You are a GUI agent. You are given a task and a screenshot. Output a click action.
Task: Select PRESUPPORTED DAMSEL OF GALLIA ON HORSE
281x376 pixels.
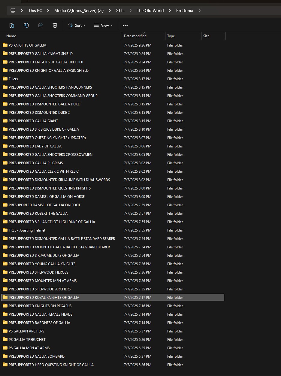[x=47, y=196]
